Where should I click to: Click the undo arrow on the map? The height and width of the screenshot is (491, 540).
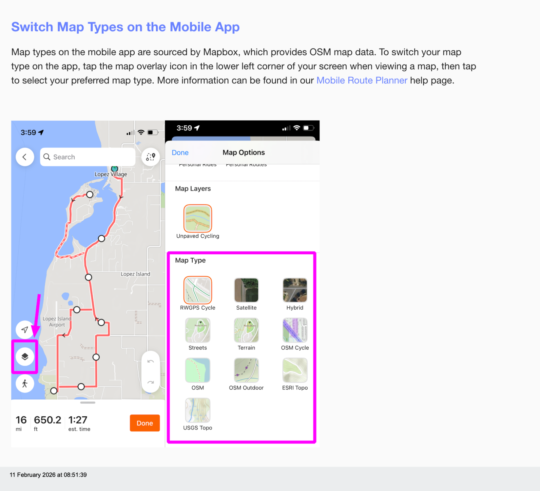tap(150, 361)
